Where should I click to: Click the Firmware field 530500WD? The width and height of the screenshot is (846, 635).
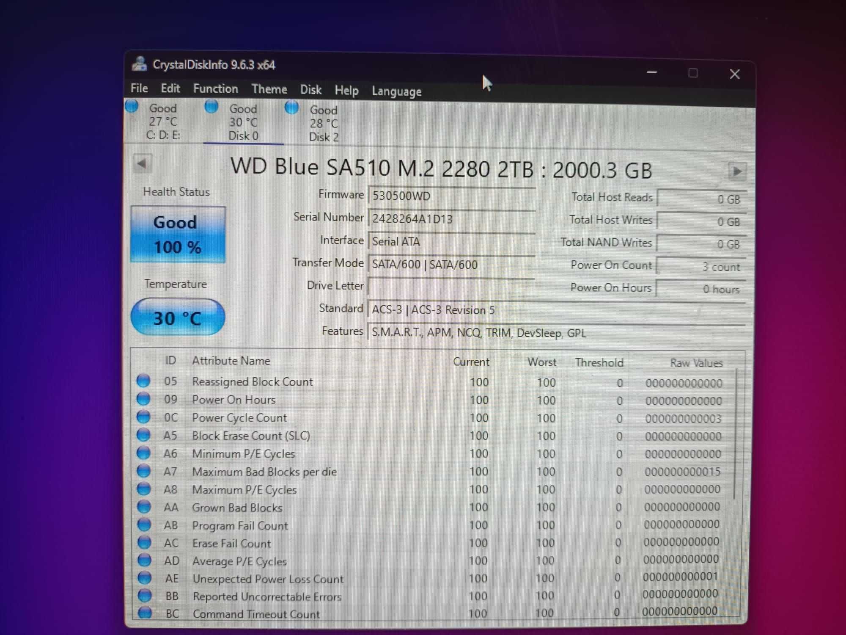click(x=451, y=196)
